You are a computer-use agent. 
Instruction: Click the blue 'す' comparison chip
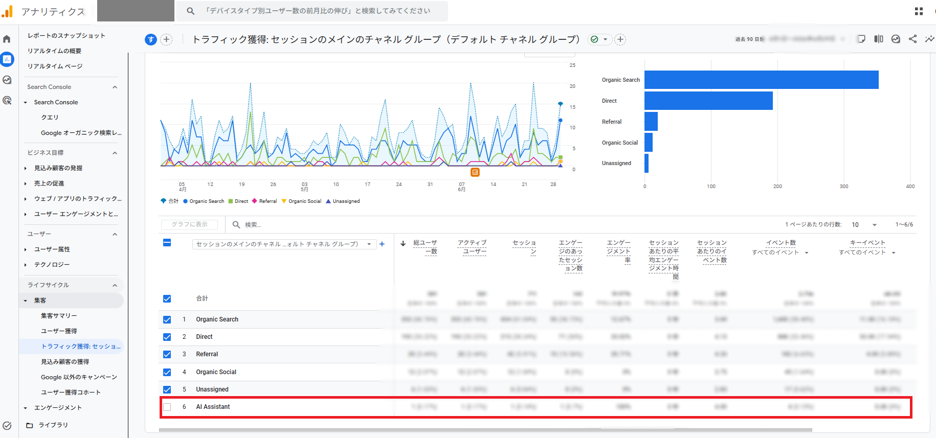151,39
